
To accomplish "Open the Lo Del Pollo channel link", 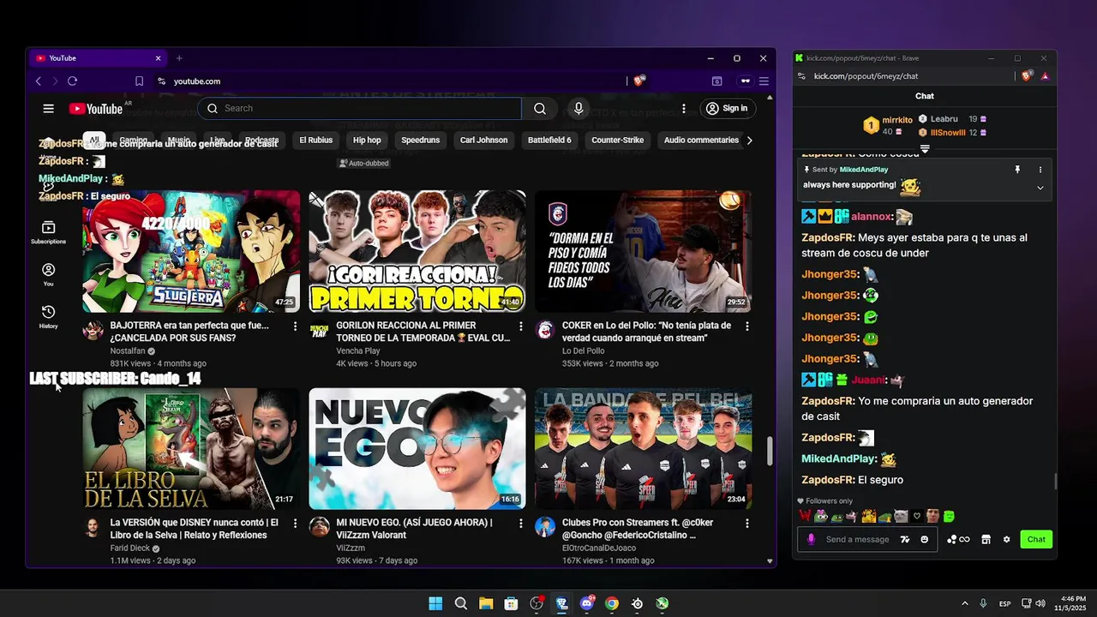I will point(584,351).
